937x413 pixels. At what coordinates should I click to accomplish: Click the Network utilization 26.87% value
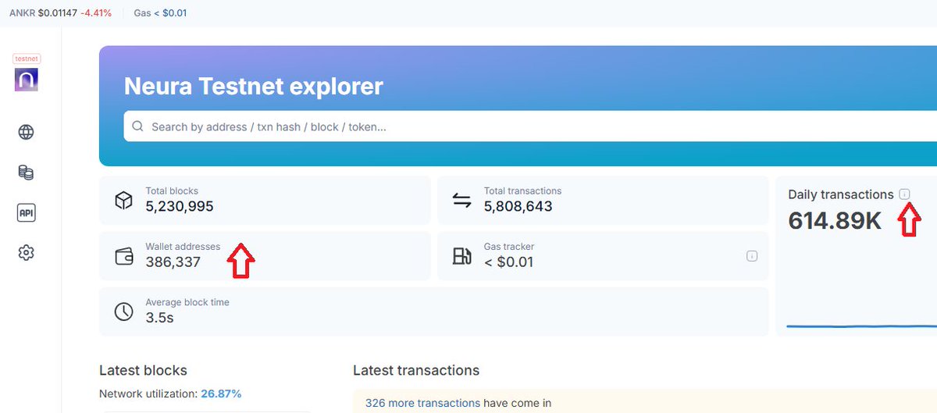221,393
